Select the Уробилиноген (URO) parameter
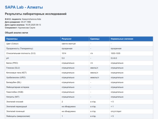Viewport: 158px width, 119px height. click(x=16, y=78)
